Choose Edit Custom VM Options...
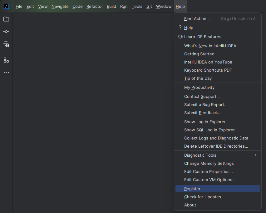266x213 pixels. point(218,180)
